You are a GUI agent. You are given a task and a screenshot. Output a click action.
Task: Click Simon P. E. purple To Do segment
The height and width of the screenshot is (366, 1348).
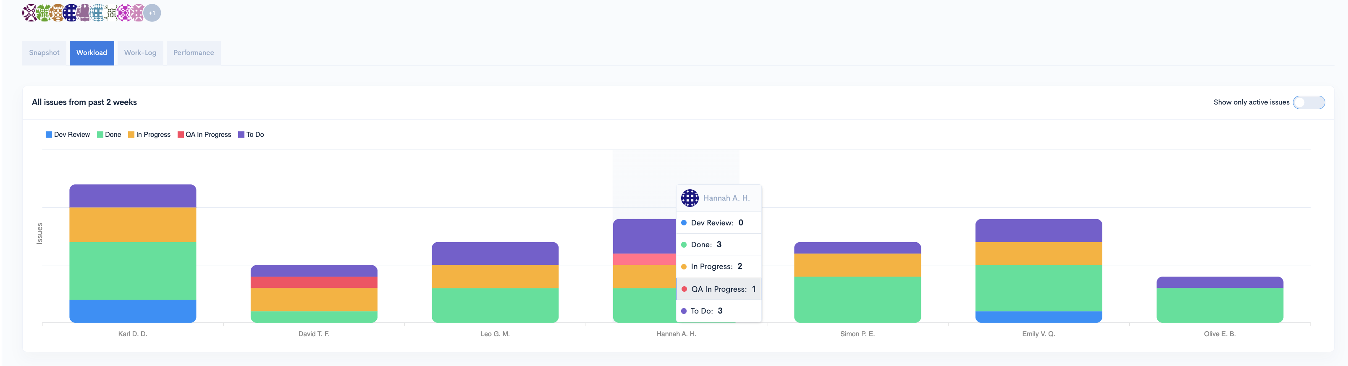coord(857,248)
